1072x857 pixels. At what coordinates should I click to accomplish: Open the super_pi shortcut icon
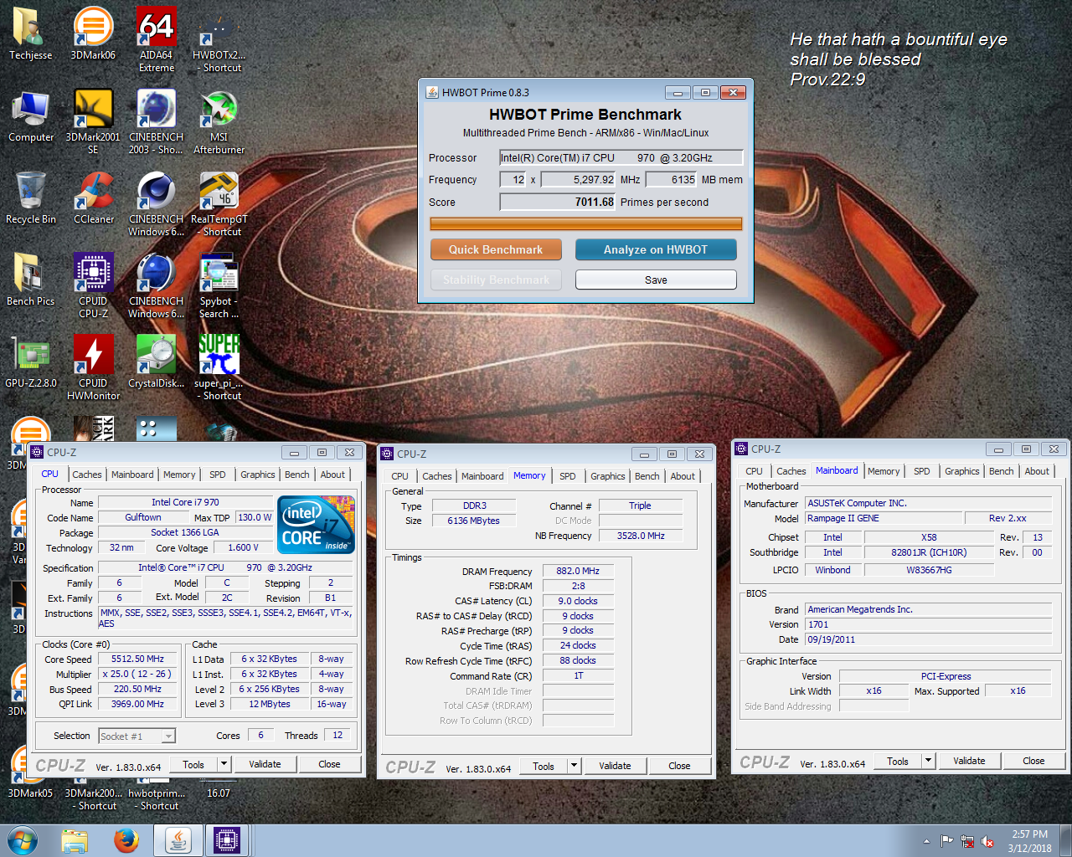219,367
